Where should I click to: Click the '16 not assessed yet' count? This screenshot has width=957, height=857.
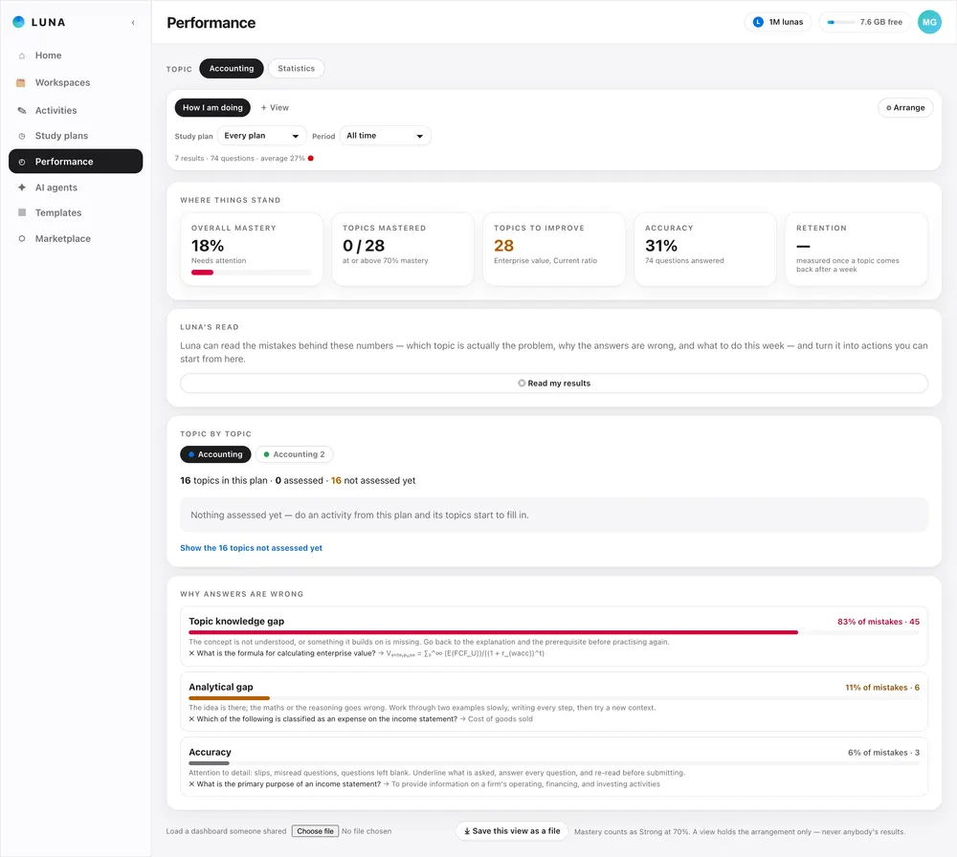(373, 481)
